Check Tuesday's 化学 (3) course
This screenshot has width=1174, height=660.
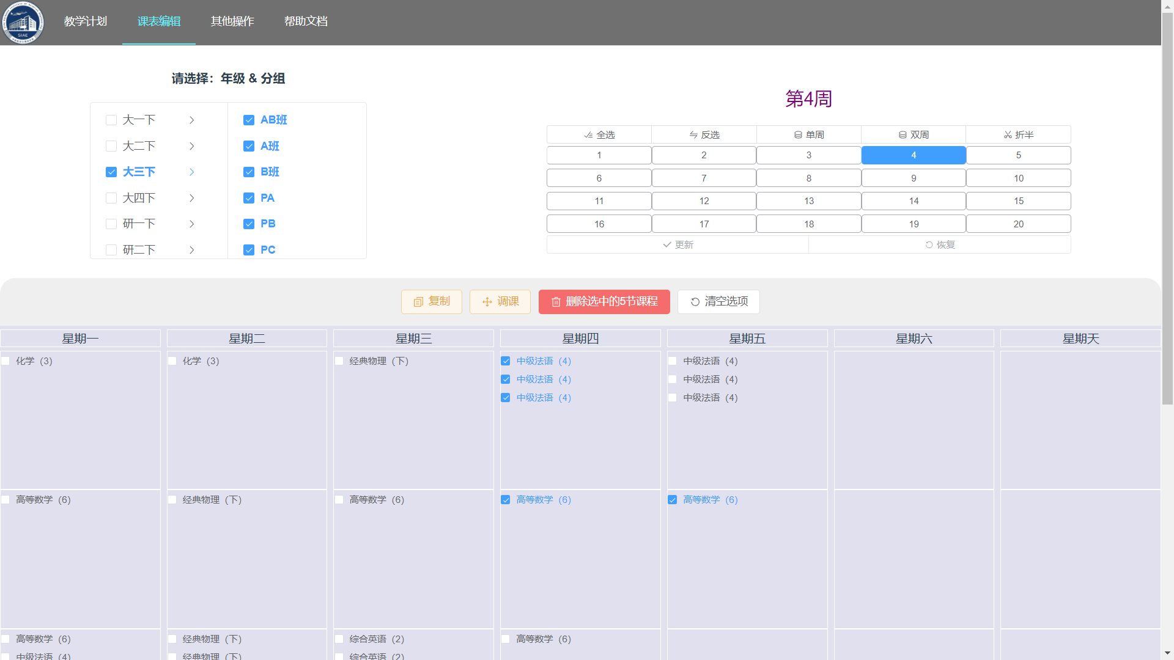[x=172, y=361]
